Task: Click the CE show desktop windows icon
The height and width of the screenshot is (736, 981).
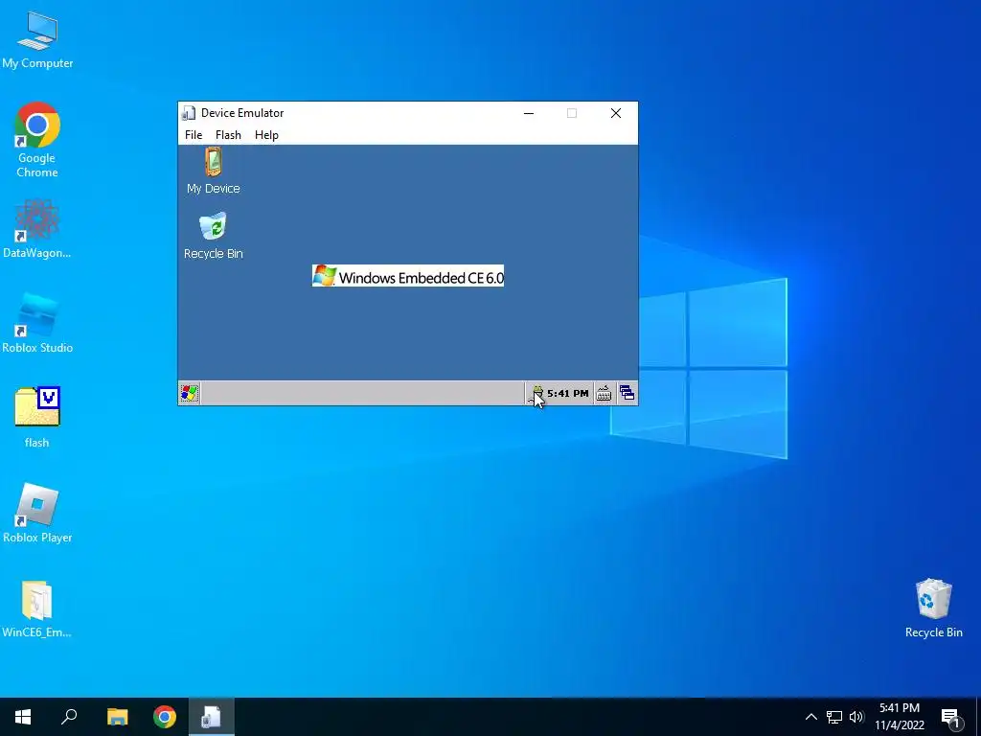Action: coord(627,393)
